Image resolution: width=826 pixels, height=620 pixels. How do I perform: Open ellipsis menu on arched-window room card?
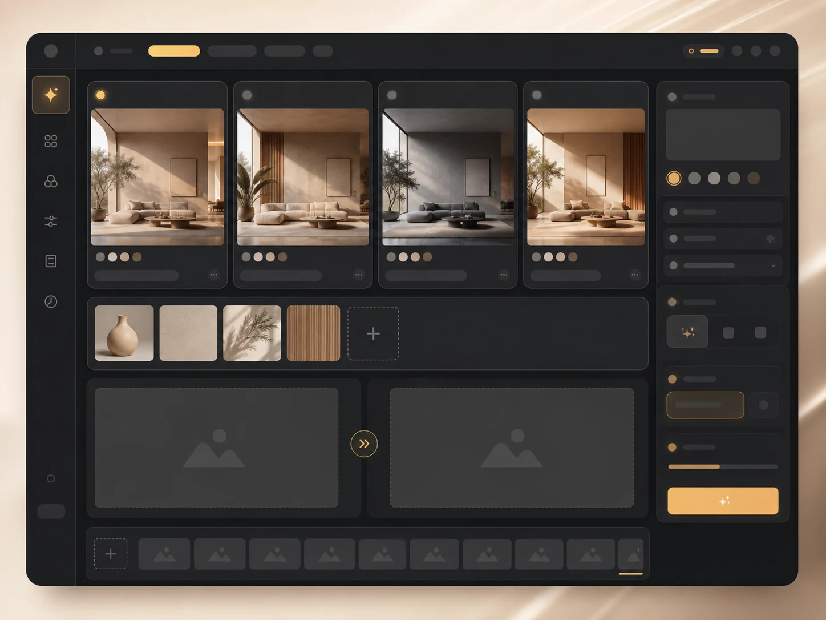point(214,275)
